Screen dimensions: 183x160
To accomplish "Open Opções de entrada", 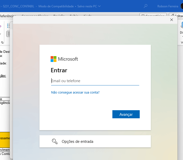I will tap(95, 141).
